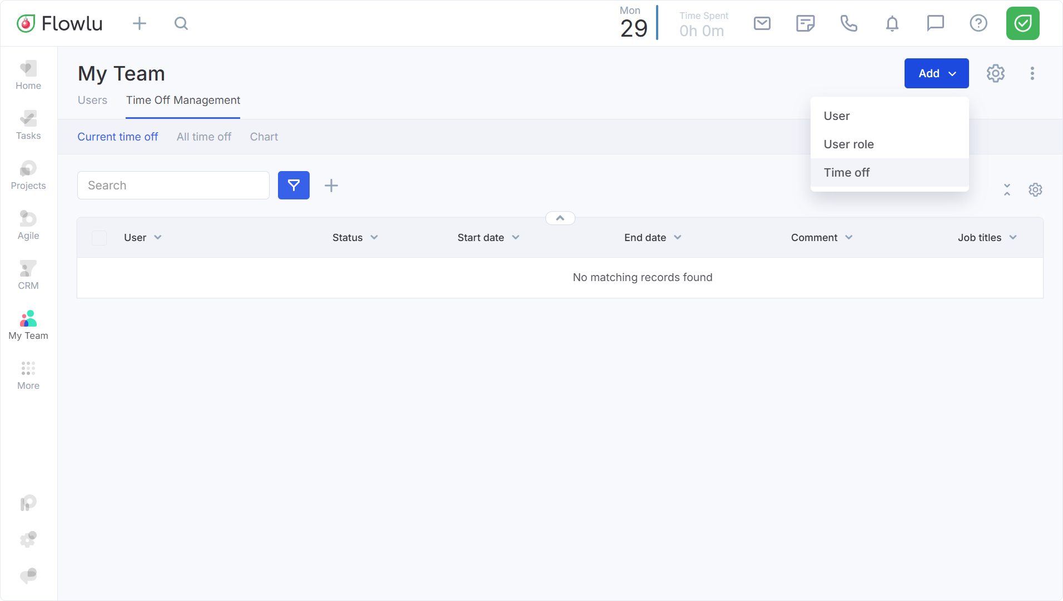Open the Status column sort dropdown
This screenshot has width=1063, height=601.
(374, 238)
